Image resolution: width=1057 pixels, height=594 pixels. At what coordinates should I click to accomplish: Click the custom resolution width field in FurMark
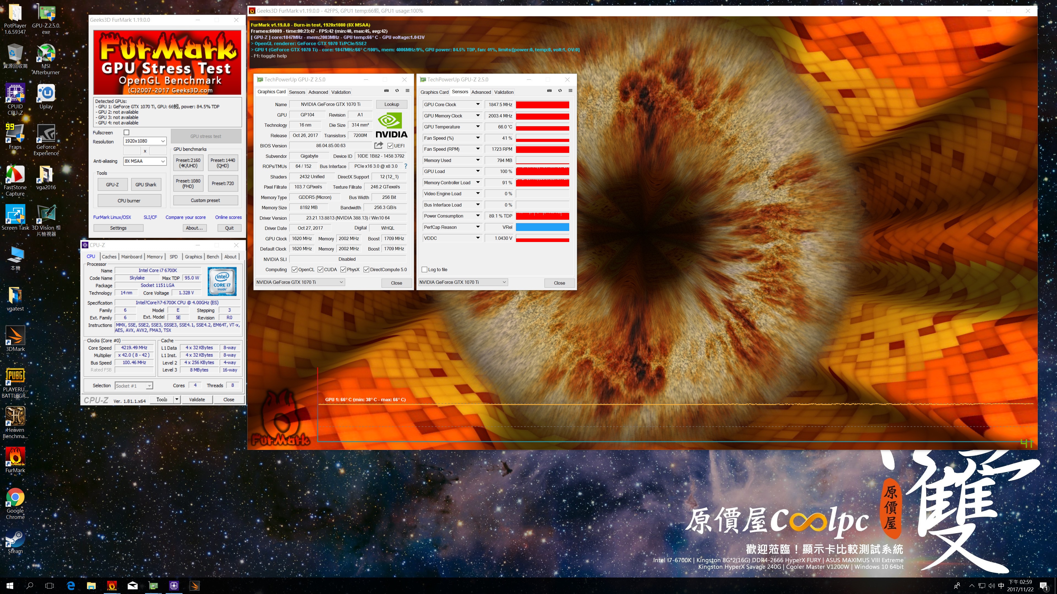[x=132, y=151]
